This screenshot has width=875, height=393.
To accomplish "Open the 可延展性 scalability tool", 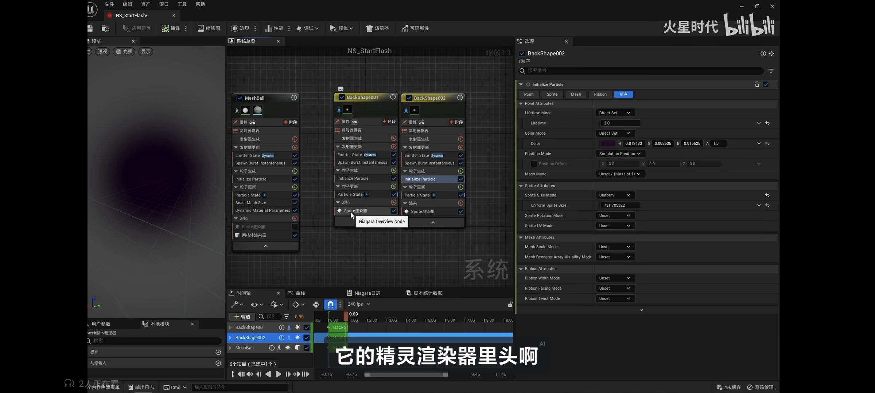I will pos(415,28).
